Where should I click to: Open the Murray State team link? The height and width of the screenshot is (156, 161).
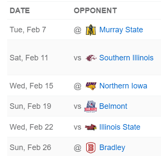point(121,30)
